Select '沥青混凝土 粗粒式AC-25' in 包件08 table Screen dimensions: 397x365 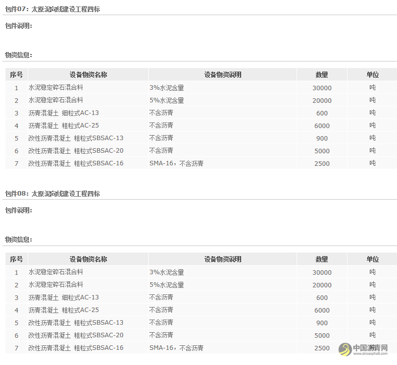coord(64,310)
